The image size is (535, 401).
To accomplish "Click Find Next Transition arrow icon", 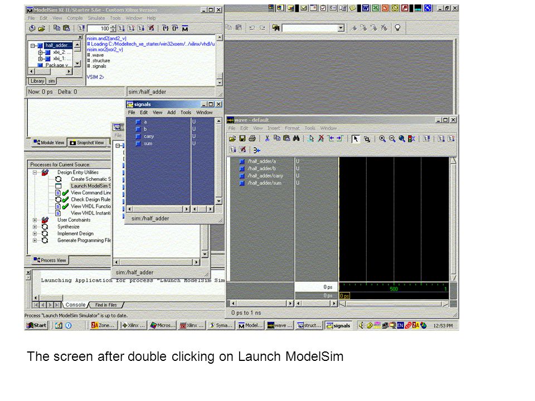I will pyautogui.click(x=340, y=139).
